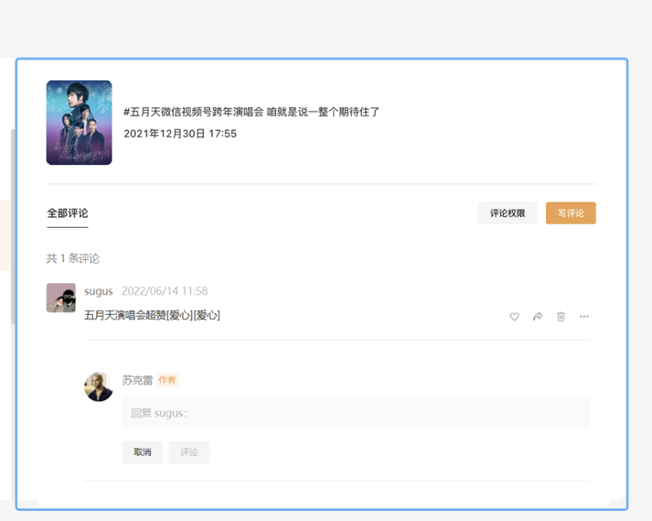Image resolution: width=652 pixels, height=521 pixels.
Task: Select the 全部评论 tab
Action: 67,211
